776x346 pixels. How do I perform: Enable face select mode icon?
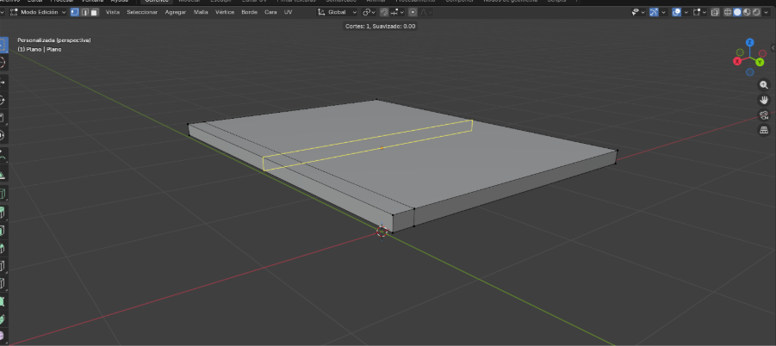[92, 13]
